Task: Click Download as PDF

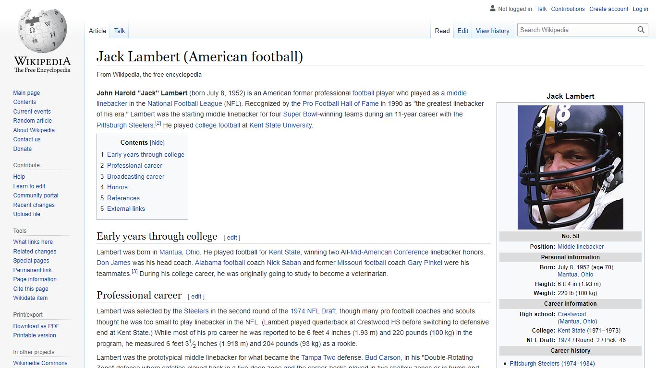Action: [x=36, y=326]
